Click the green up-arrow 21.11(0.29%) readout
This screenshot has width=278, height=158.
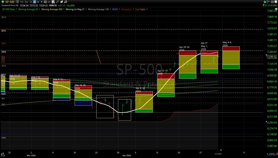click(270, 5)
